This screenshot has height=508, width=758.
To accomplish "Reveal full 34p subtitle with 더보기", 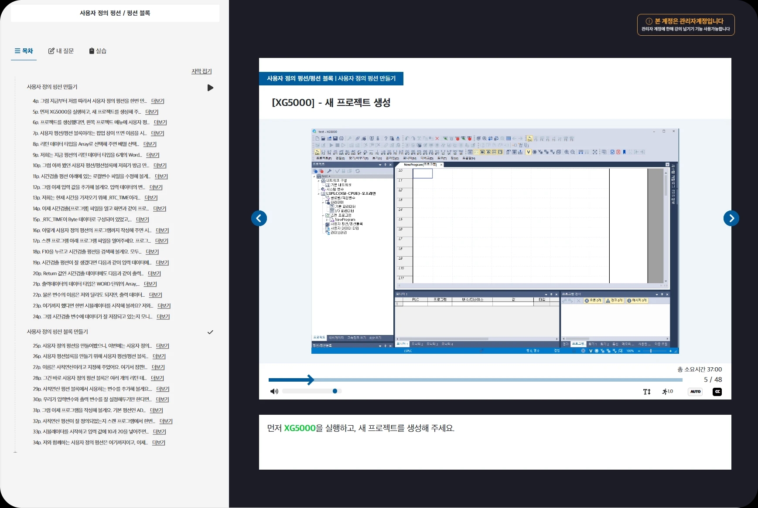I will 158,443.
